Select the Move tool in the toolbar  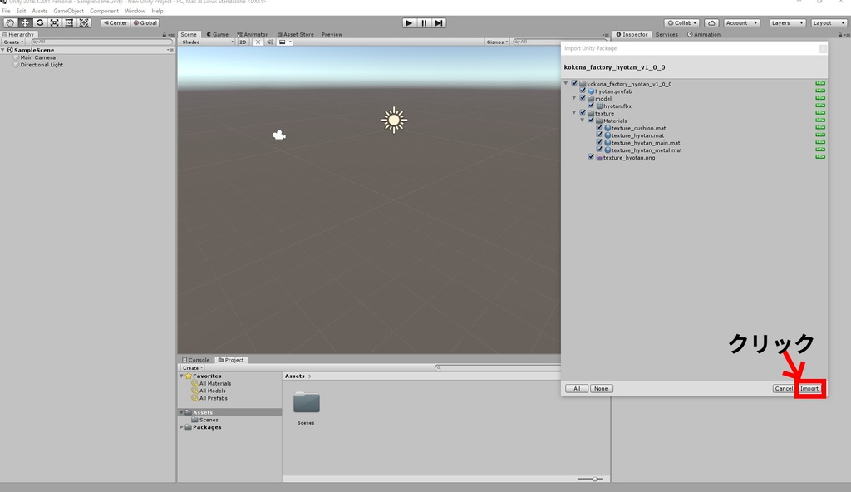[25, 22]
